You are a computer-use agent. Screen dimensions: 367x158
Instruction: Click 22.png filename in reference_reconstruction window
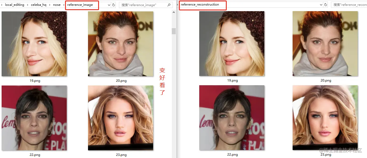click(x=233, y=155)
